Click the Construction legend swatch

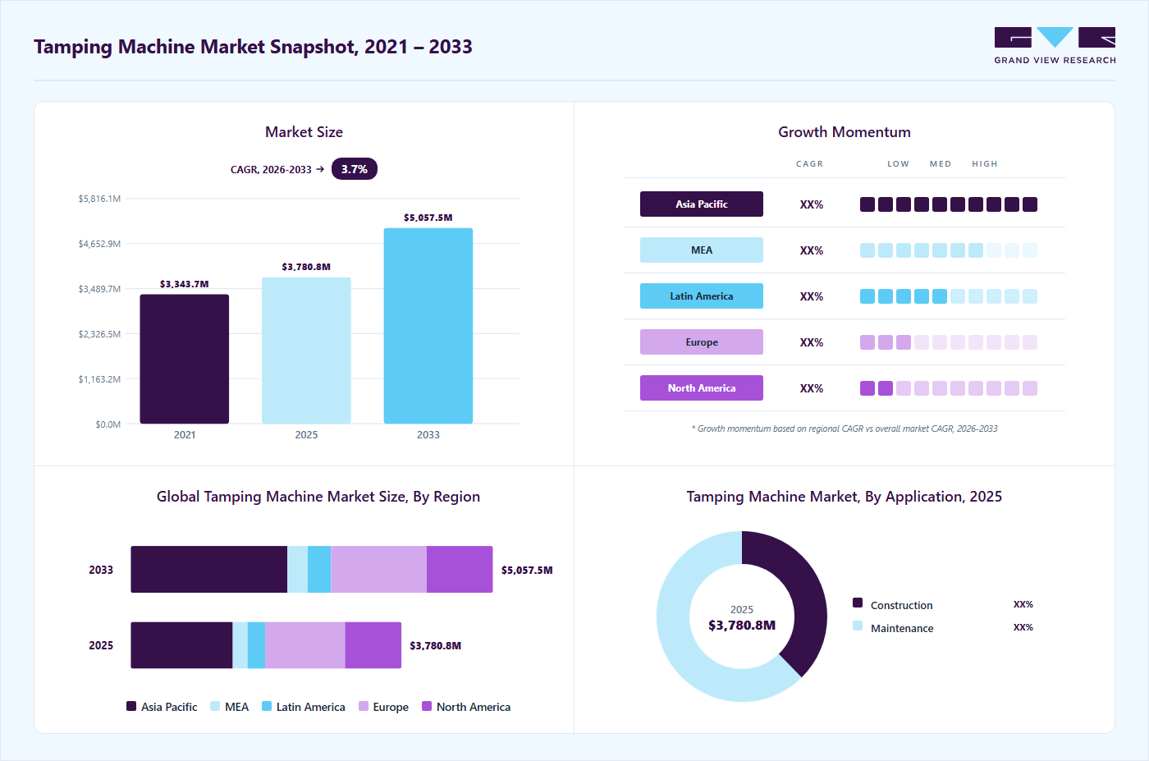858,603
